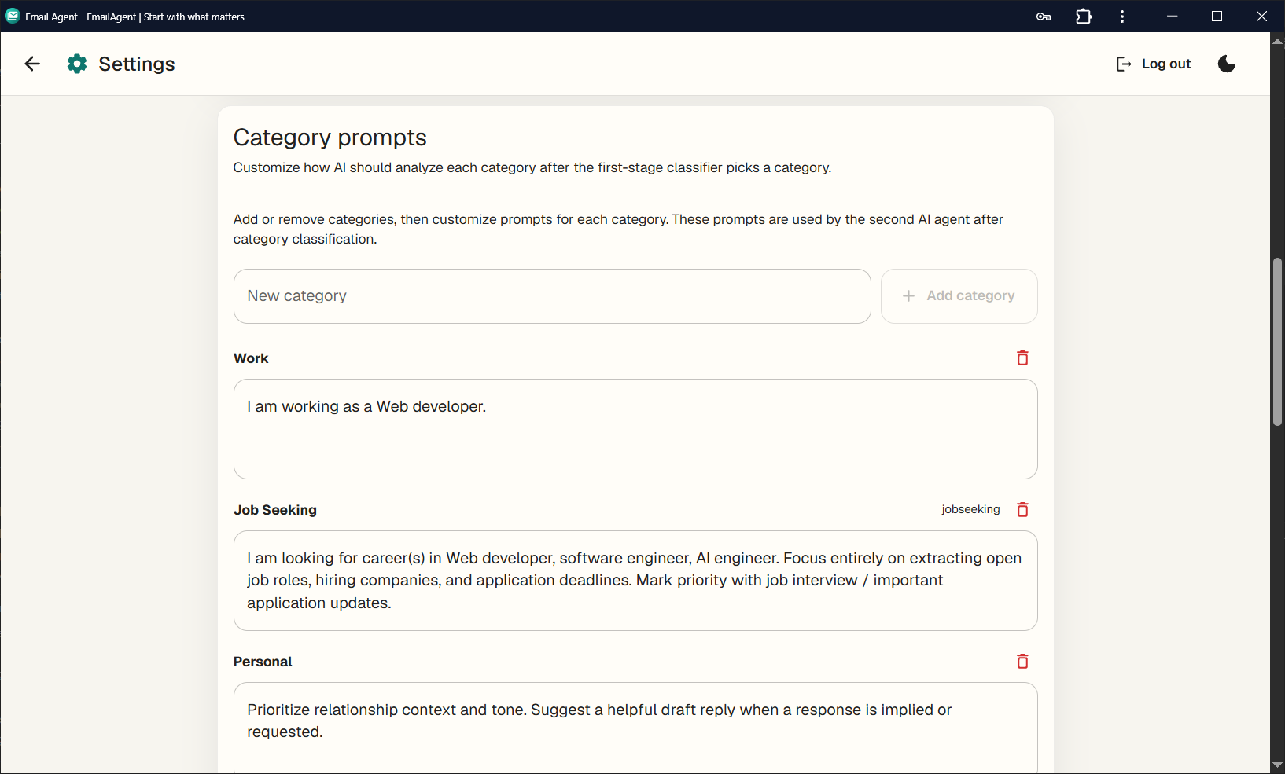Focus the New category input field
This screenshot has width=1285, height=774.
click(552, 296)
